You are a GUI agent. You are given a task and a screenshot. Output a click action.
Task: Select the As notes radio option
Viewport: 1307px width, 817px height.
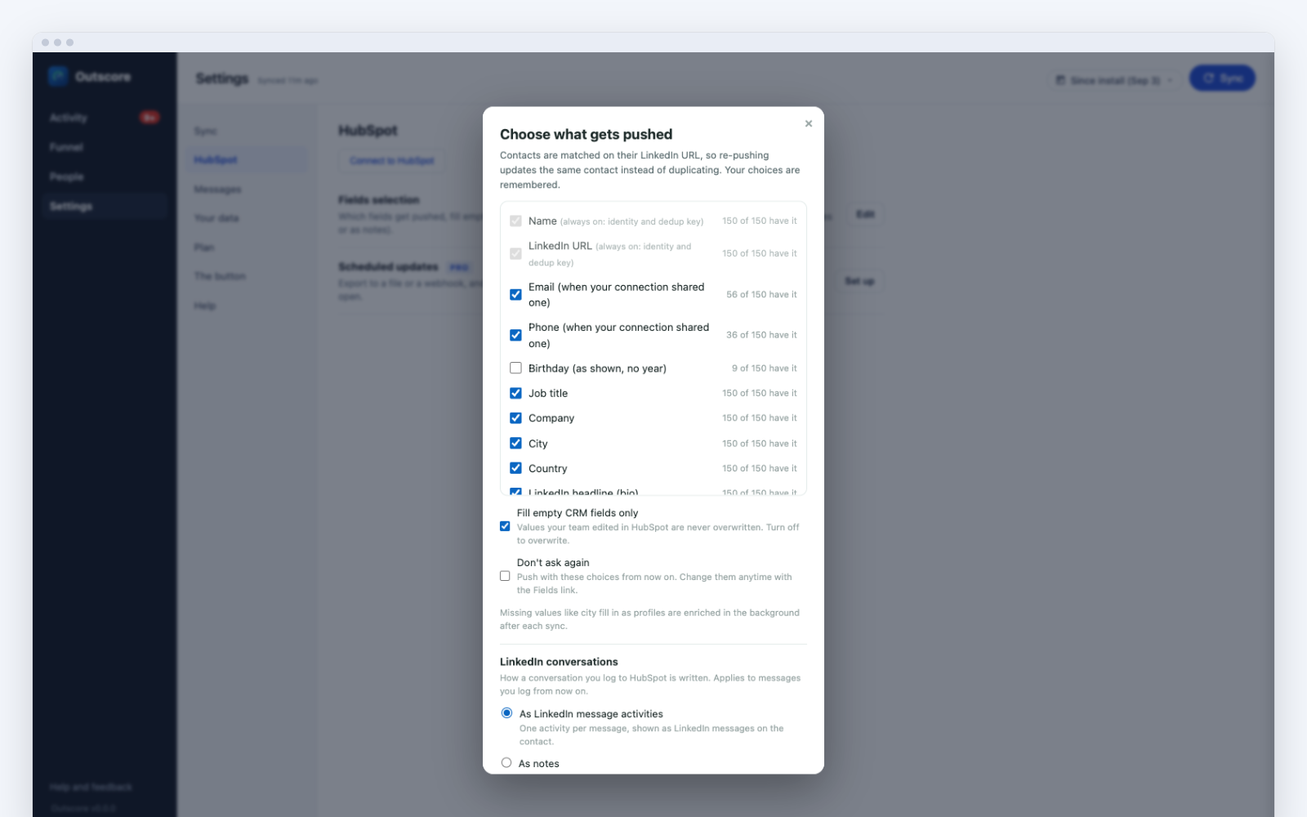506,762
